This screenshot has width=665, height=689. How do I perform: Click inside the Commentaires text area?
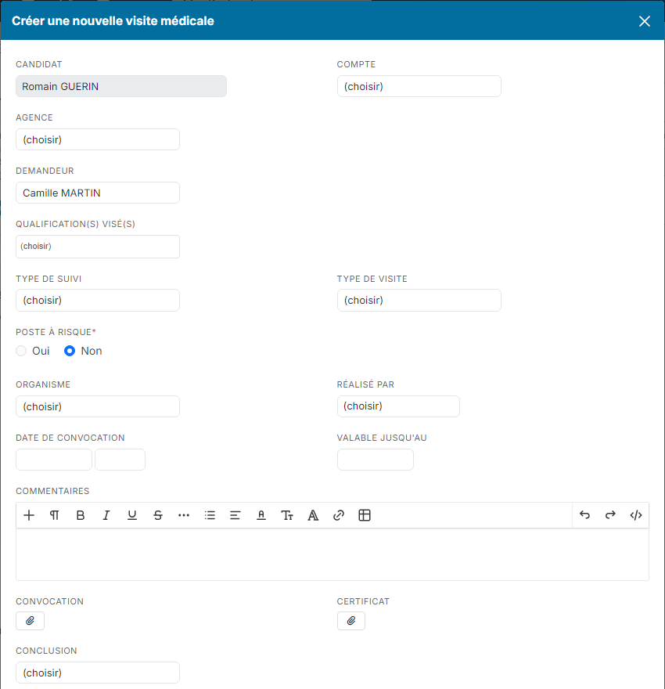pyautogui.click(x=332, y=554)
